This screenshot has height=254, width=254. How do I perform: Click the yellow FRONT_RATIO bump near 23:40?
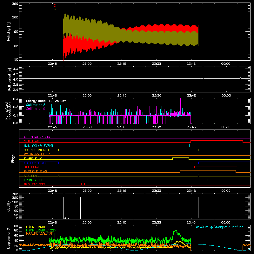179,242
